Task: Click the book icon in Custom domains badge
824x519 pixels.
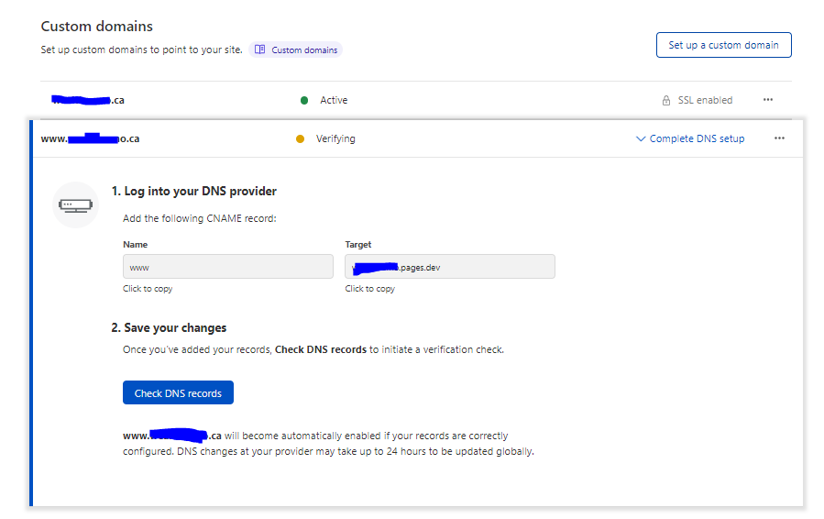Action: click(x=260, y=50)
